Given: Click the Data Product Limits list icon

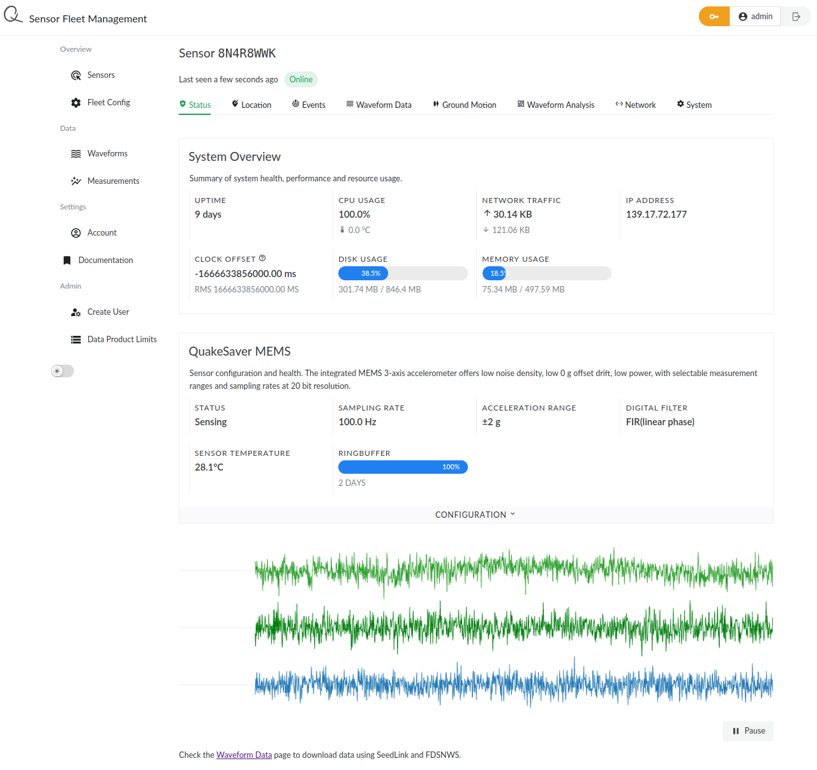Looking at the screenshot, I should pos(76,340).
